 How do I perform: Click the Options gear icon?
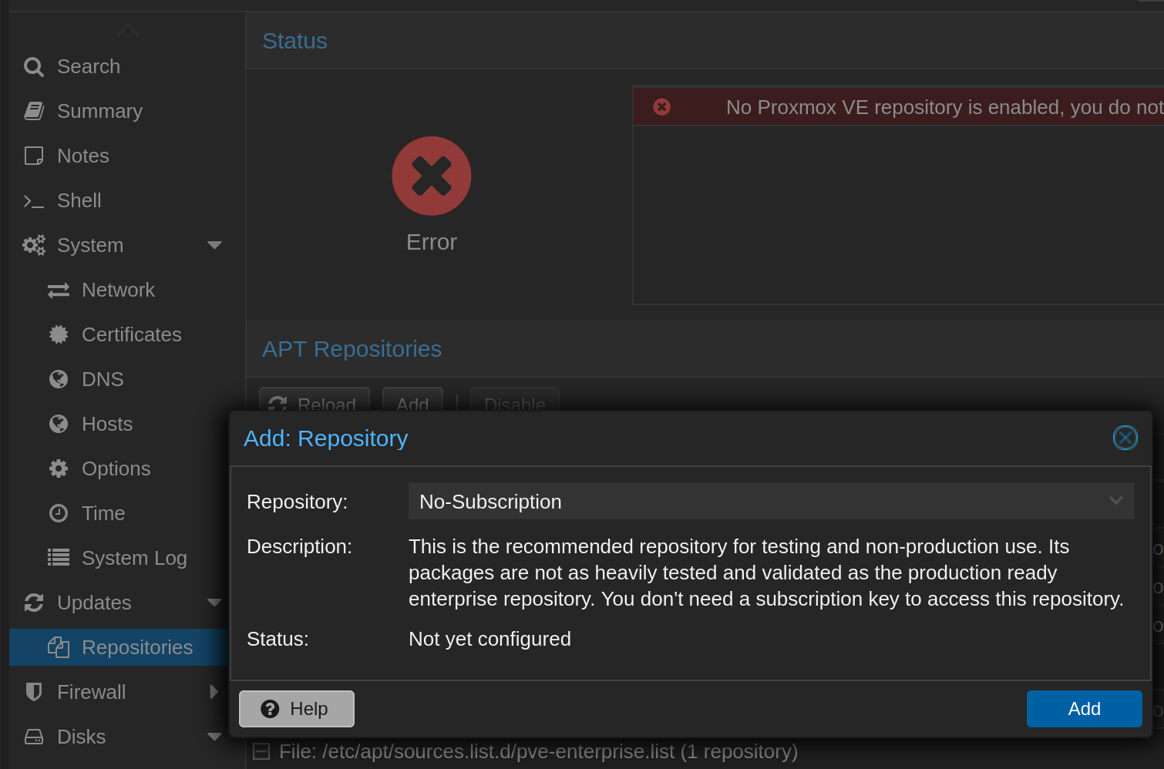point(59,468)
